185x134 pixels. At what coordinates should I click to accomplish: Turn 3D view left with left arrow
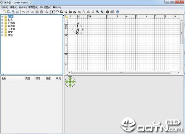coord(67,82)
